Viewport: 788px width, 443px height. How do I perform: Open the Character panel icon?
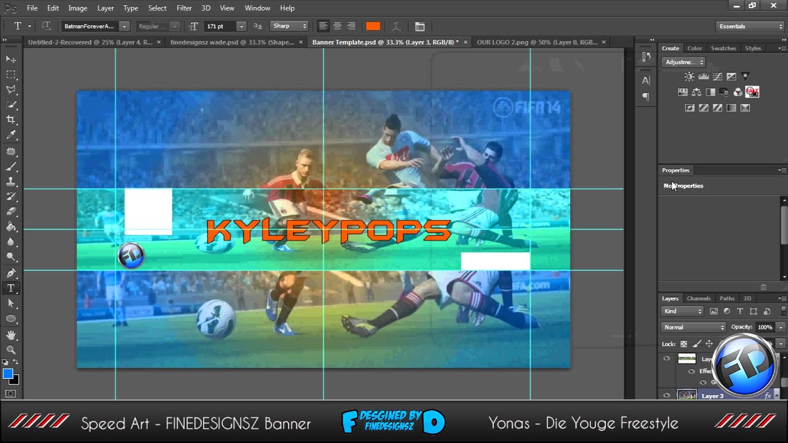point(646,80)
